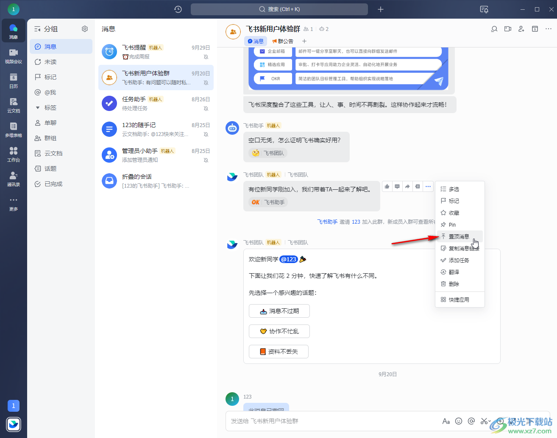Viewport: 557px width, 438px height.
Task: Click the 飞书助手 link in join notice
Action: point(327,222)
